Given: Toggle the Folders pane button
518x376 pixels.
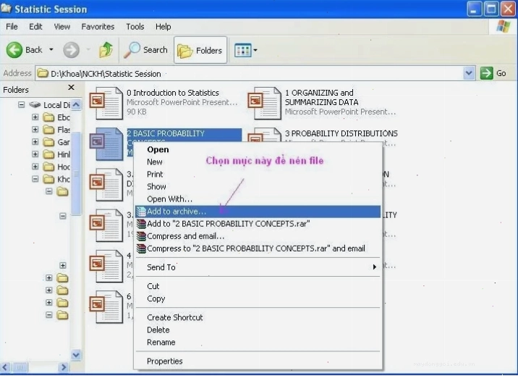Looking at the screenshot, I should point(200,50).
